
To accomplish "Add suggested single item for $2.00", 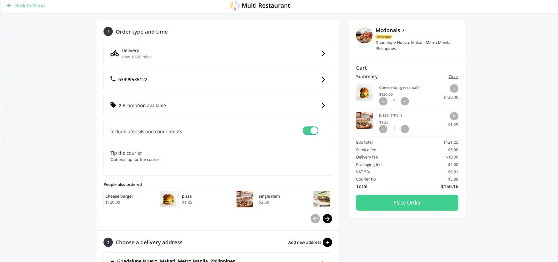I will 294,199.
